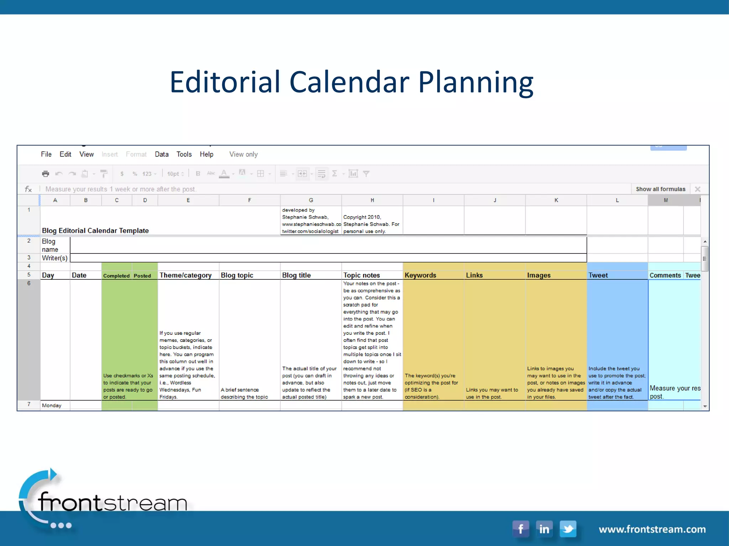The width and height of the screenshot is (729, 546).
Task: Click vertical scrollbar down arrow
Action: 705,406
